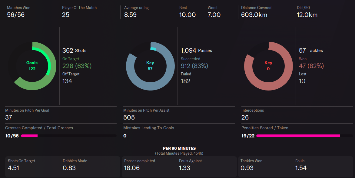
Task: Click the Fouls 1.54 per-90 value
Action: click(301, 168)
